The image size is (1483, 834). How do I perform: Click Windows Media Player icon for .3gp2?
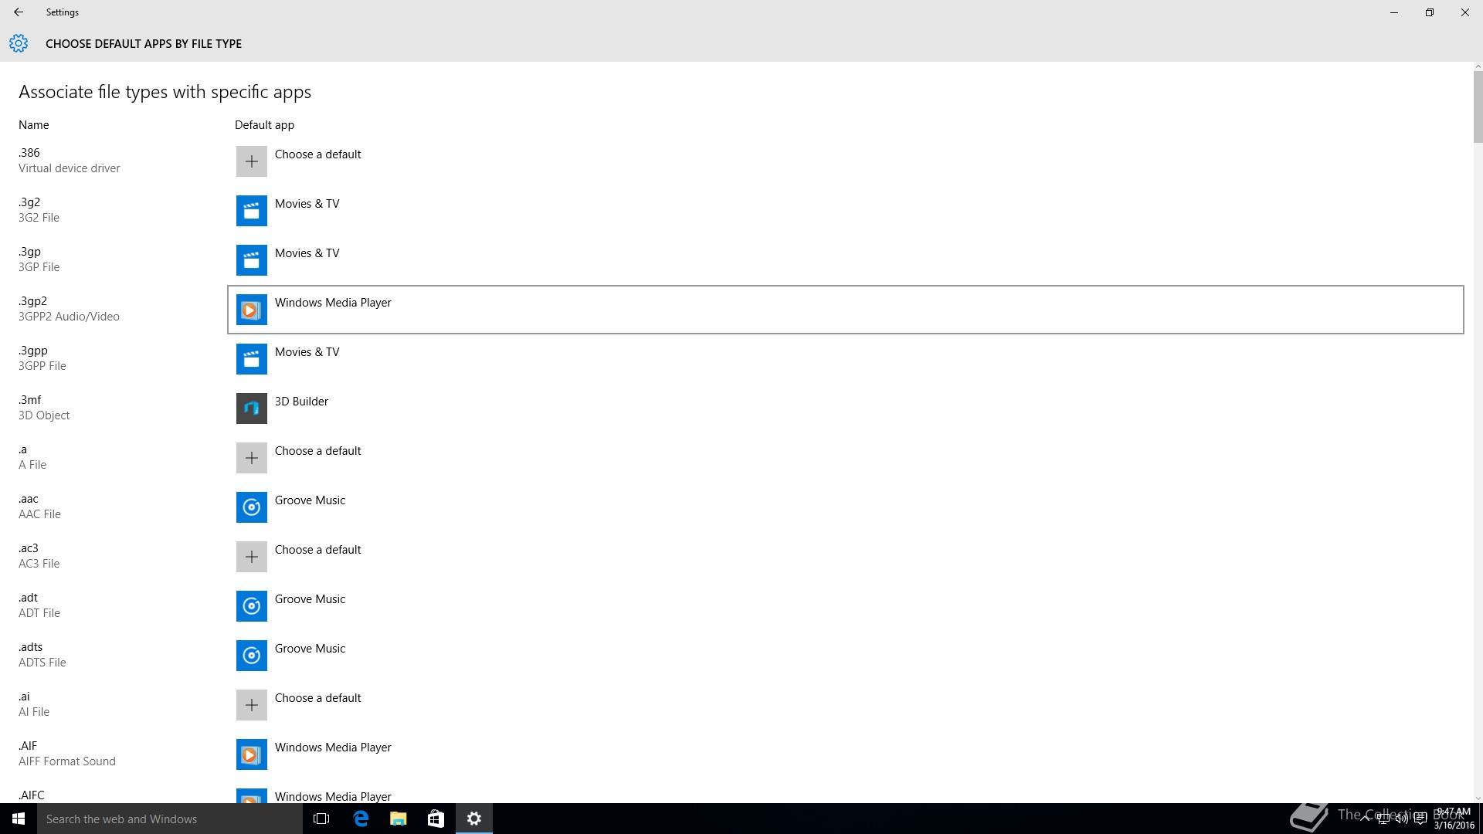coord(251,310)
